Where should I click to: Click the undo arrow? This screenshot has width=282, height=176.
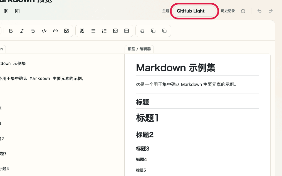[x=259, y=11]
